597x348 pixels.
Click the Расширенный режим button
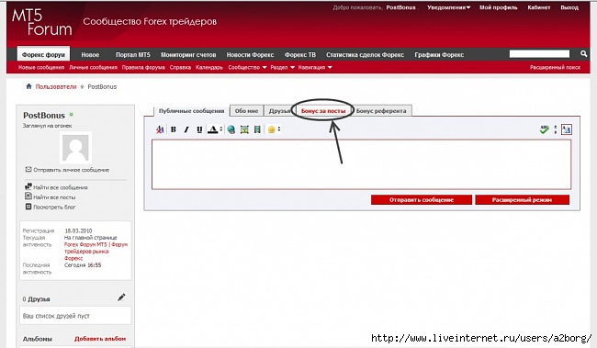522,199
